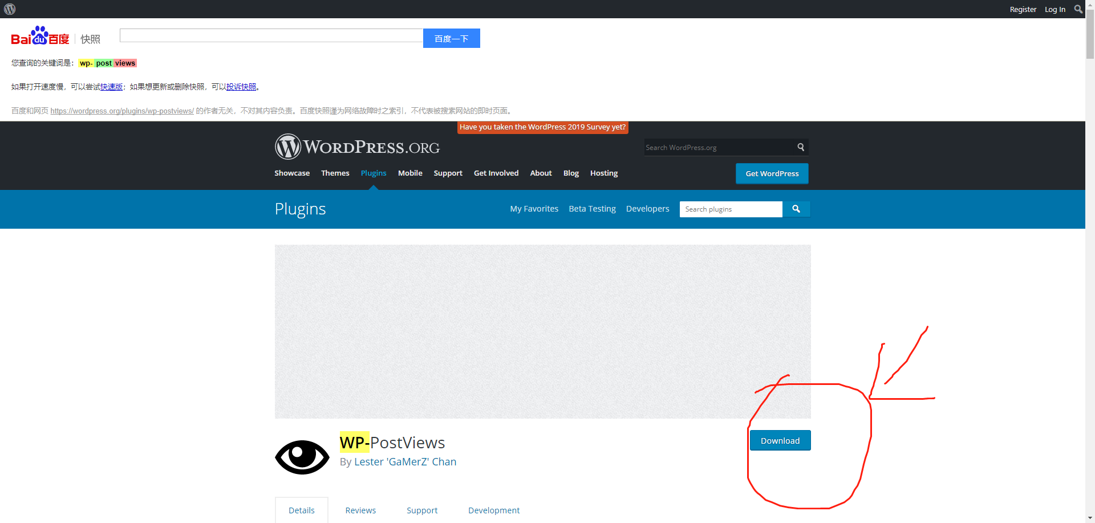Screen dimensions: 1095x523
Task: Switch to the Development tab
Action: (x=494, y=510)
